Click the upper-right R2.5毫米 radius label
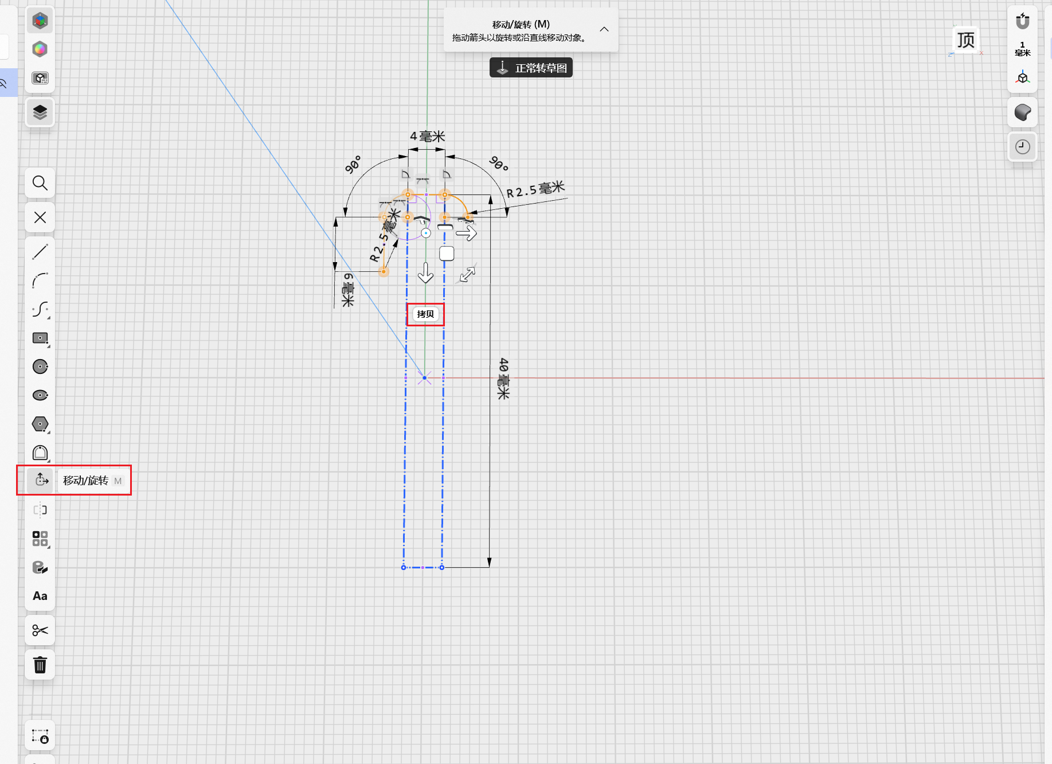1052x764 pixels. coord(535,190)
